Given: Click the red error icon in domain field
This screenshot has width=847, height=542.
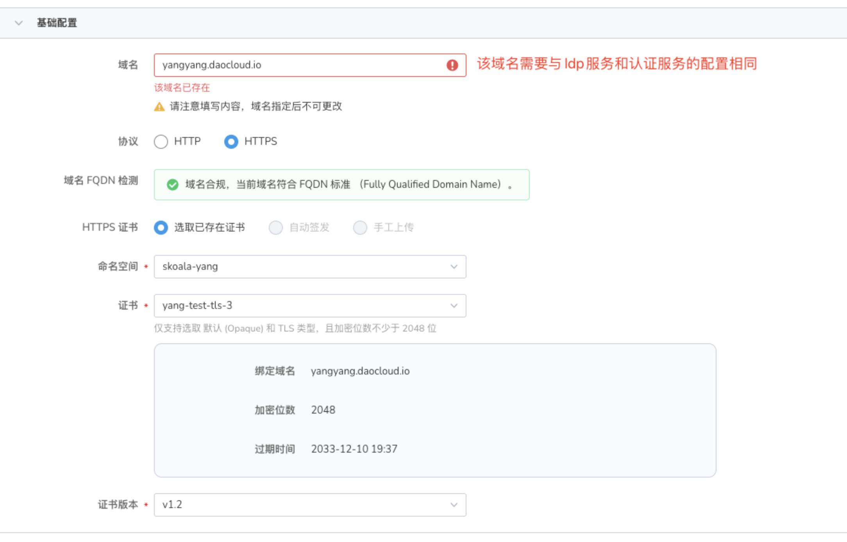Looking at the screenshot, I should 452,65.
